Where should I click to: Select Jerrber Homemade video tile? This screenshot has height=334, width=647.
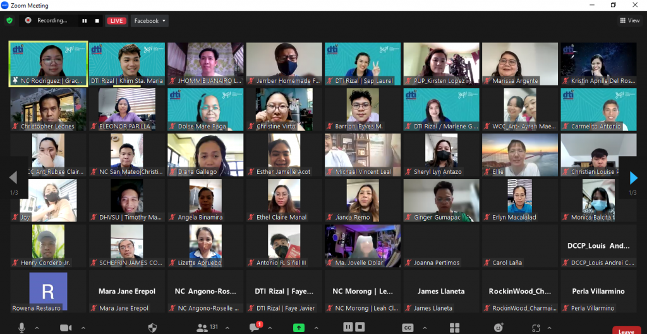point(284,64)
